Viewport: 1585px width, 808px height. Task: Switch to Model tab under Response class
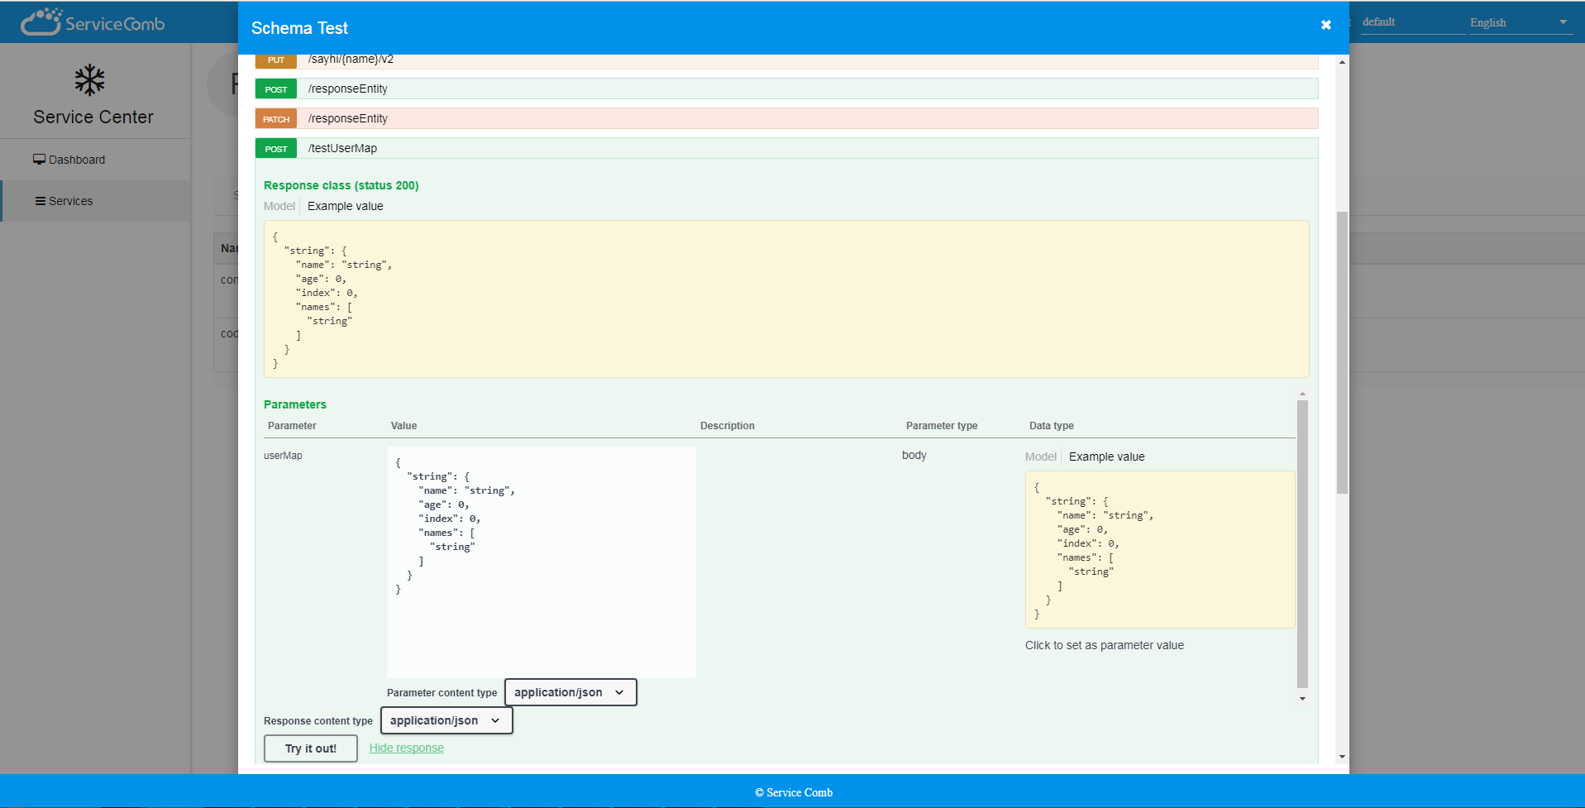pos(279,206)
